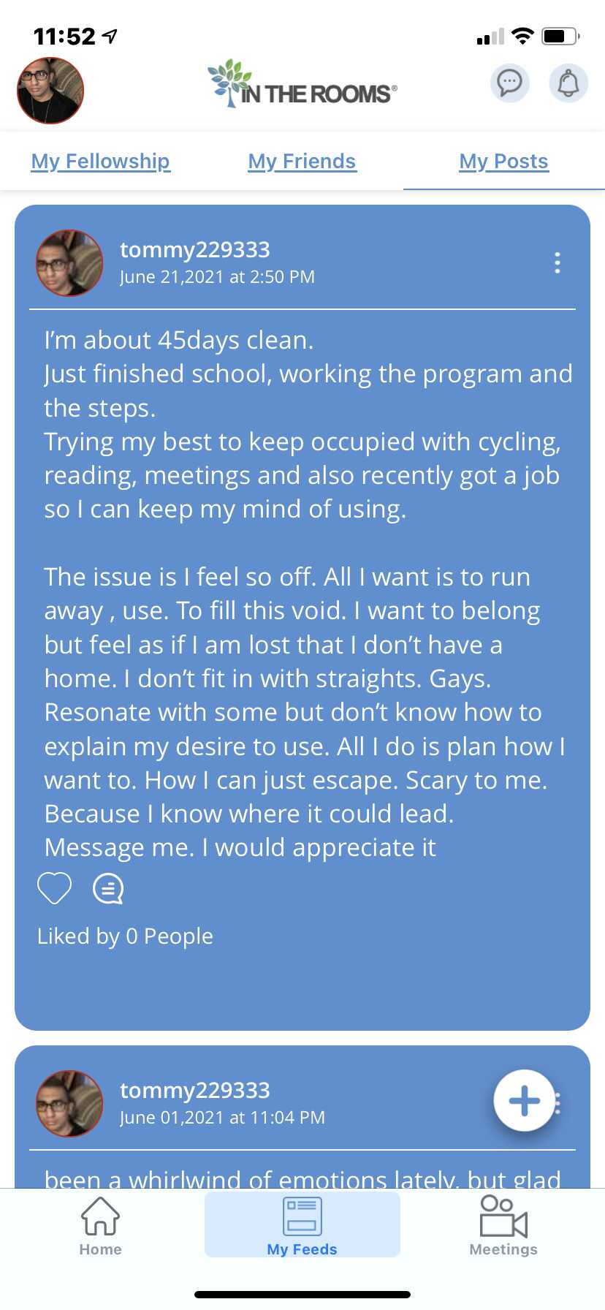Open the chat messages icon
The height and width of the screenshot is (1310, 605).
(x=509, y=83)
